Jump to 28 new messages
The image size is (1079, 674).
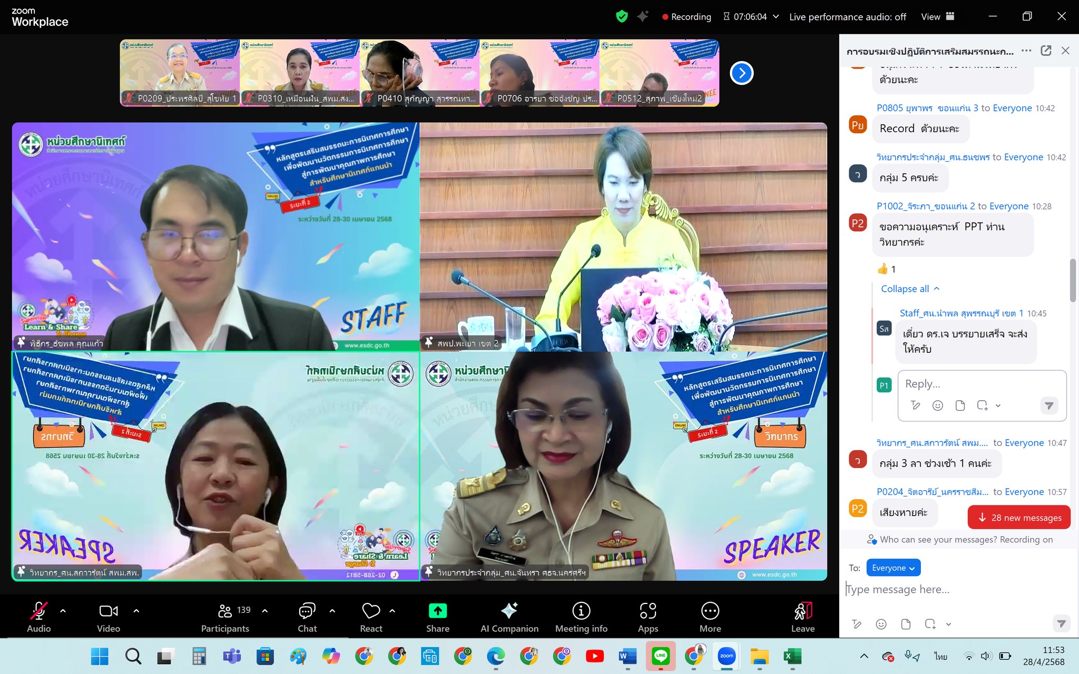tap(1019, 518)
